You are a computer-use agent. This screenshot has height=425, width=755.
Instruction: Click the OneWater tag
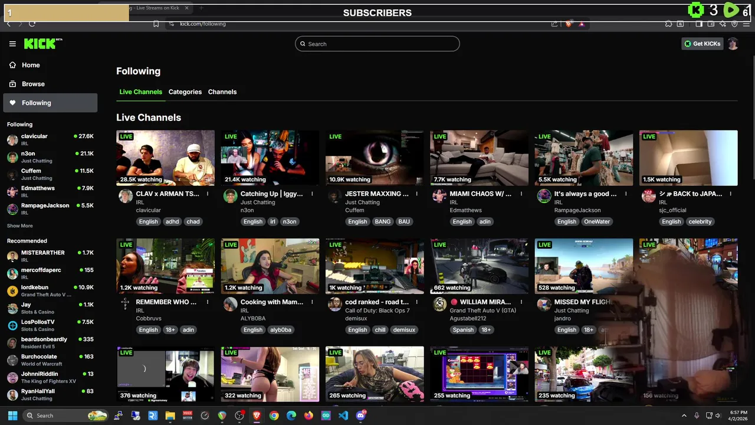597,221
